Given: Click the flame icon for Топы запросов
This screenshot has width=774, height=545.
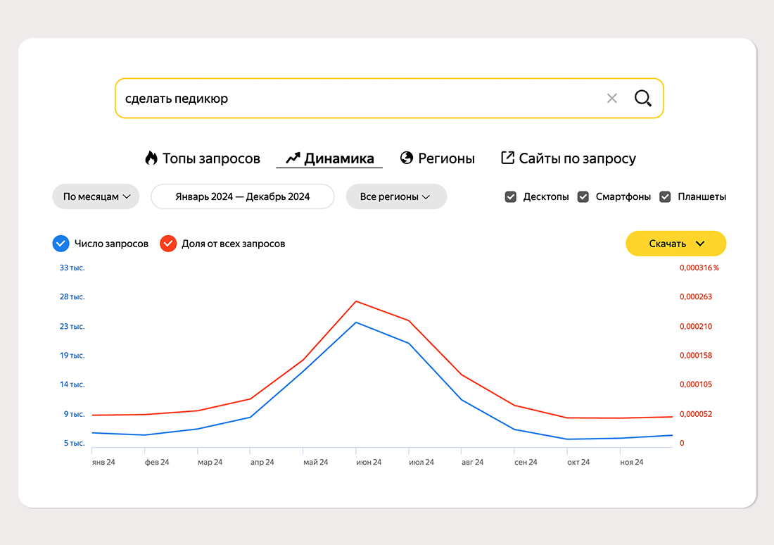Looking at the screenshot, I should pyautogui.click(x=151, y=158).
